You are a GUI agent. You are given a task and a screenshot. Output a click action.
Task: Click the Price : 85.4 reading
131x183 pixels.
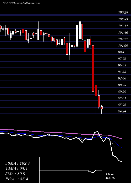click(17, 179)
